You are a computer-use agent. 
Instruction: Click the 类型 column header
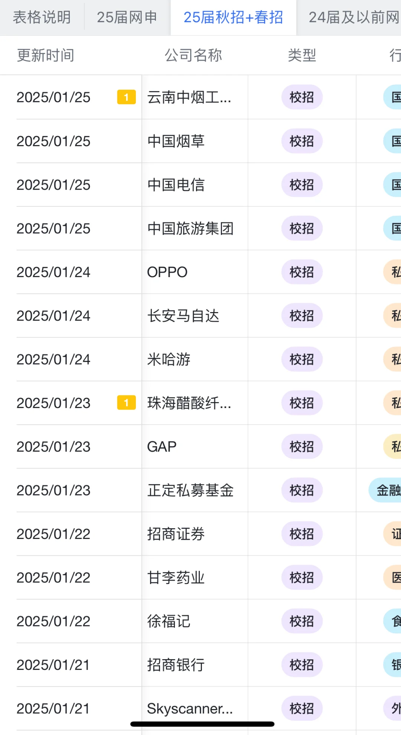click(301, 55)
